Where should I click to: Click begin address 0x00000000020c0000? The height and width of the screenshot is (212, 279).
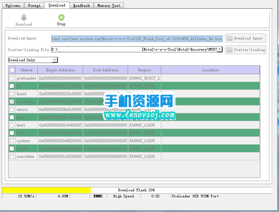[60, 93]
